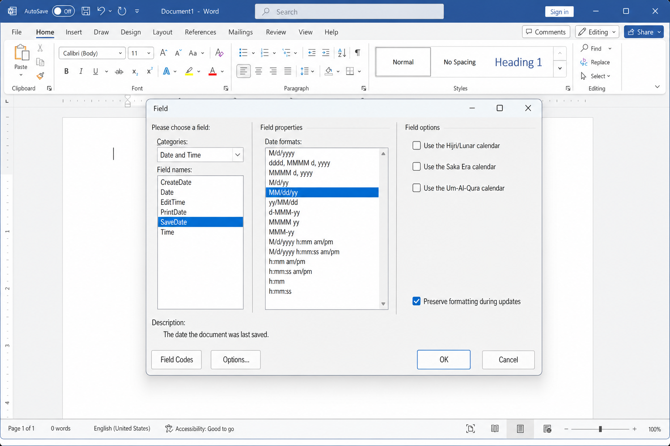The height and width of the screenshot is (446, 670).
Task: Toggle the AutoSave switch
Action: (x=63, y=11)
